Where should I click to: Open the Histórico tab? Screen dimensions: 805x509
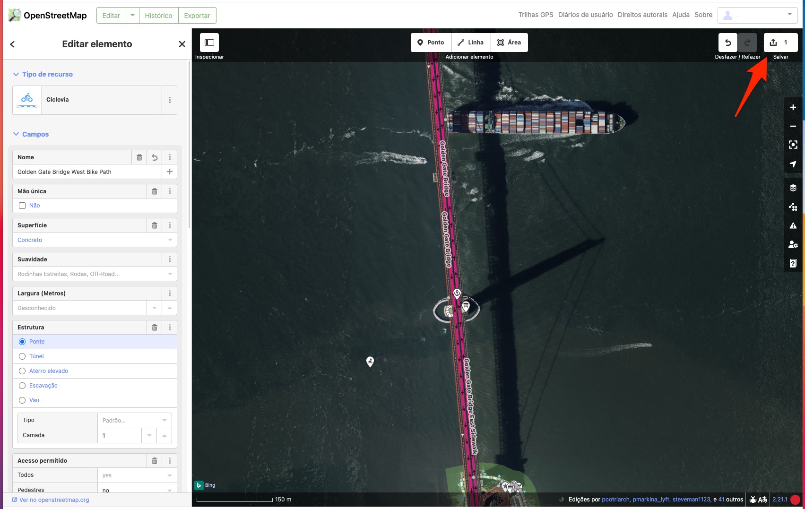158,16
